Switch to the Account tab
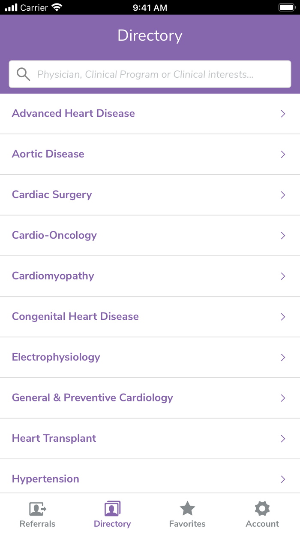The height and width of the screenshot is (534, 300). click(262, 513)
